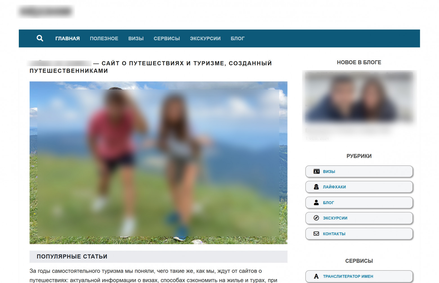Click the ПОПУЛЯРНЫЕ СТАТЬИ heading
The width and height of the screenshot is (439, 283).
[72, 257]
